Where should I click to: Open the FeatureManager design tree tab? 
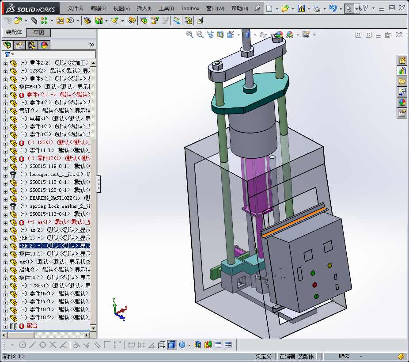click(x=8, y=45)
